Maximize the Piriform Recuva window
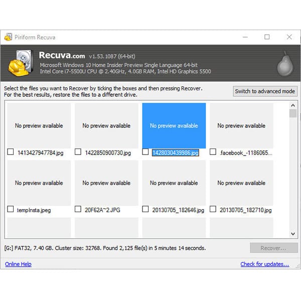The height and width of the screenshot is (301, 301). tap(267, 37)
